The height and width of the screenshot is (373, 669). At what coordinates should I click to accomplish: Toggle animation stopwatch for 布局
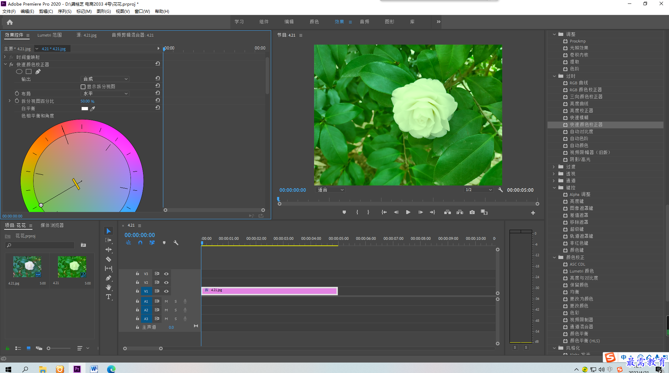17,93
